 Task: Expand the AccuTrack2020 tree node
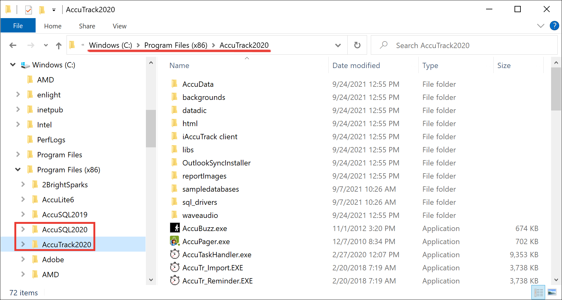(23, 244)
